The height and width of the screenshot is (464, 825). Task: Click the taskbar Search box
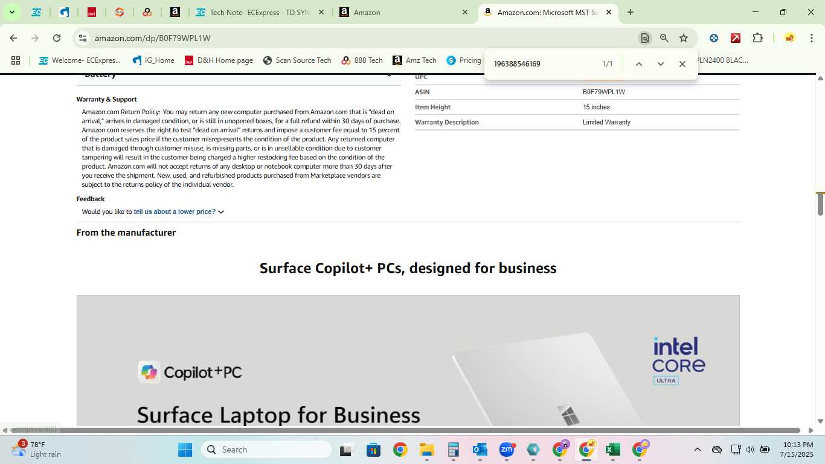266,449
